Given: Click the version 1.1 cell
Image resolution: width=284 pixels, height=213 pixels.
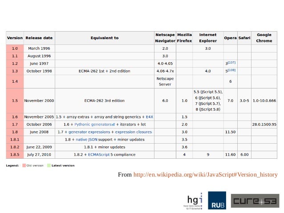Looking at the screenshot, I should point(15,56).
